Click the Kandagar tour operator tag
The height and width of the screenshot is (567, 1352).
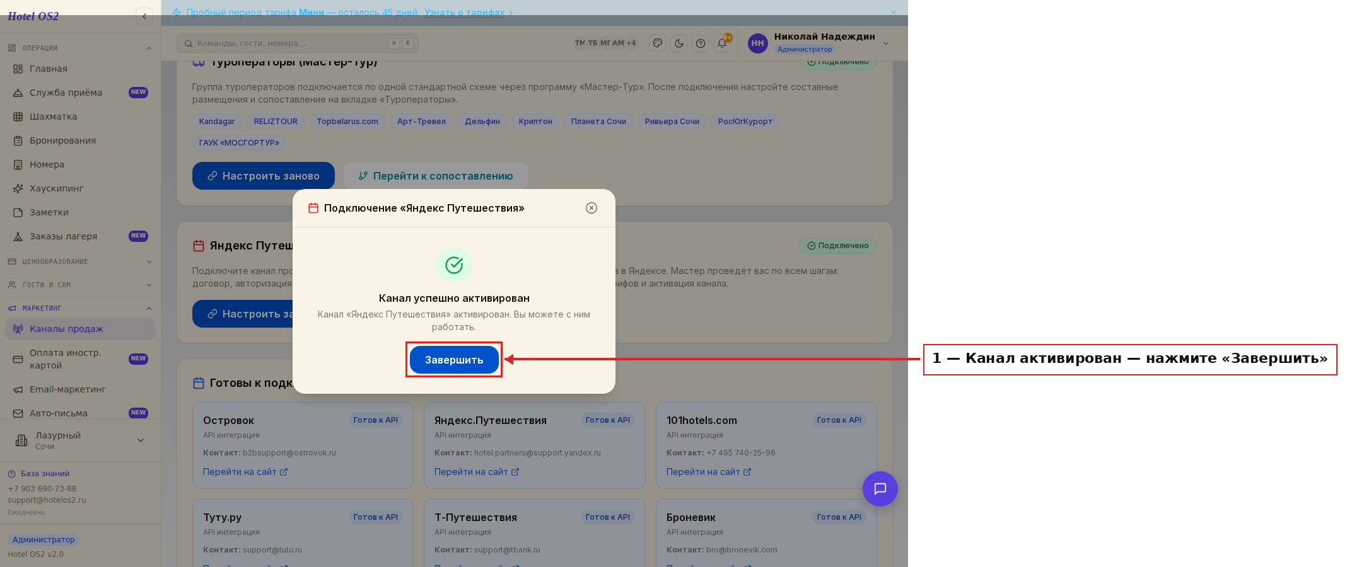(x=217, y=122)
